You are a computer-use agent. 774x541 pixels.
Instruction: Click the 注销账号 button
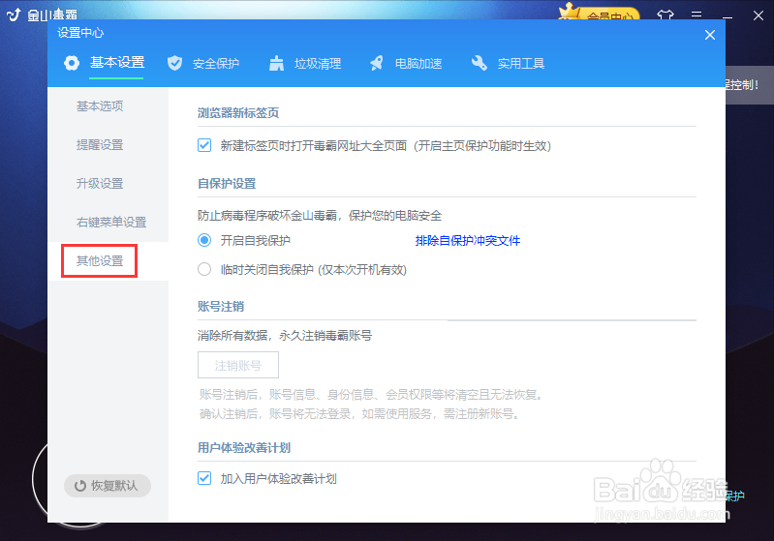(x=238, y=365)
